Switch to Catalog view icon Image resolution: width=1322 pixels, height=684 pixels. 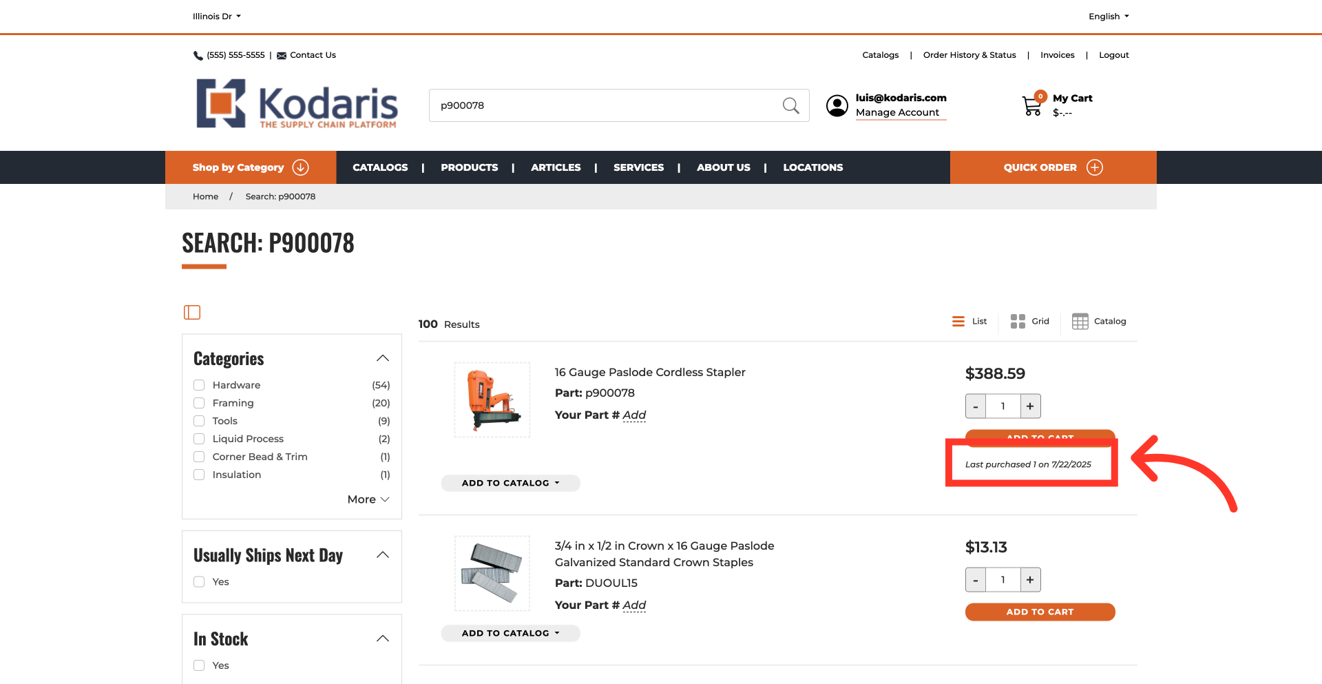pos(1080,322)
